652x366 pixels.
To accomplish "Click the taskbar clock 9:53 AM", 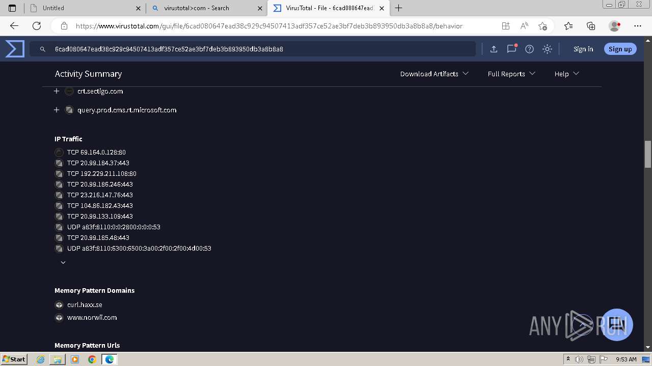I will coord(626,359).
